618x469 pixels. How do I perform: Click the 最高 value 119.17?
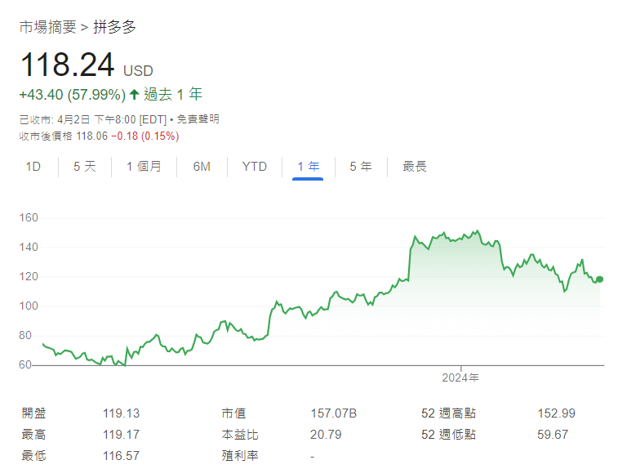[122, 435]
